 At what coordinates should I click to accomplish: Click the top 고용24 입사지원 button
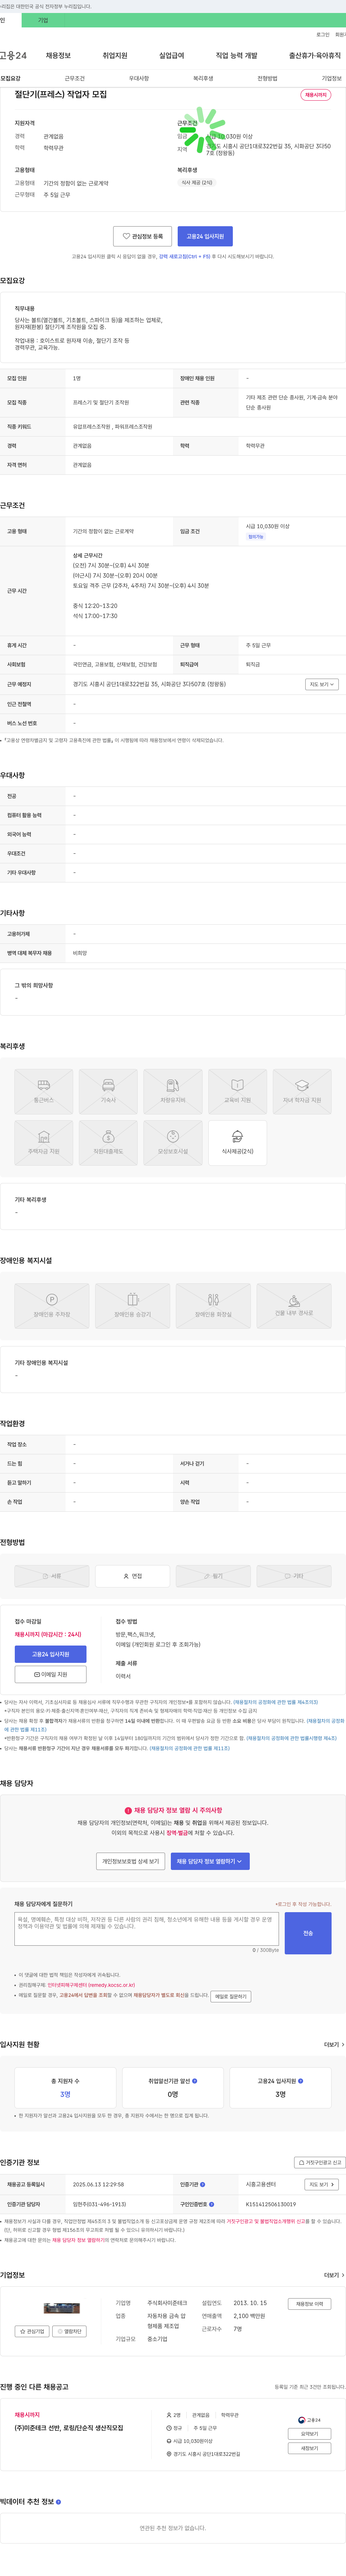[205, 236]
